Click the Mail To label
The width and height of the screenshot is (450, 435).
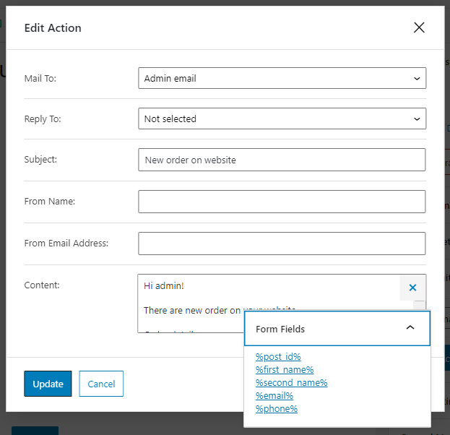coord(40,78)
